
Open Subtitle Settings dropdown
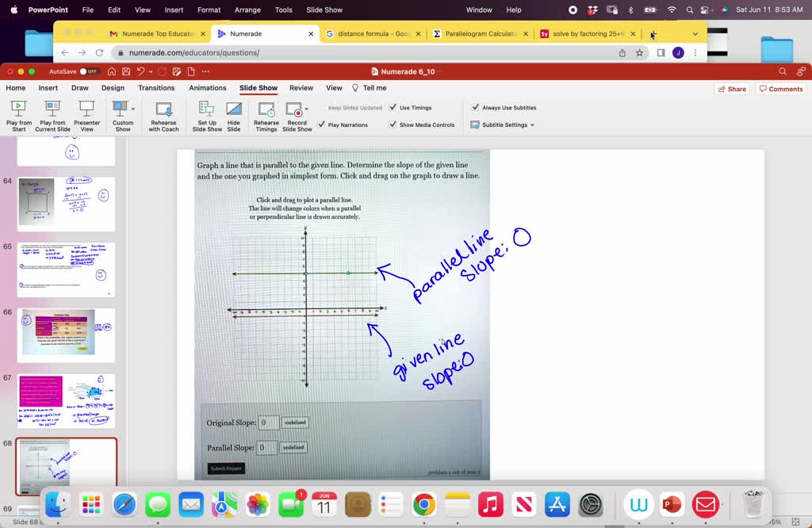pyautogui.click(x=502, y=124)
